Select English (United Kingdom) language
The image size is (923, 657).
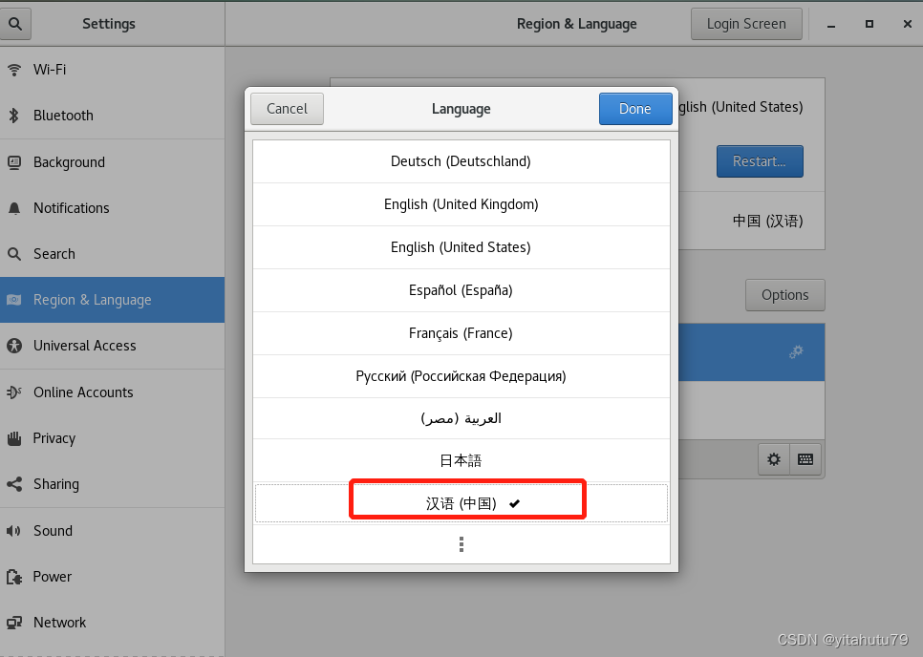click(x=461, y=204)
